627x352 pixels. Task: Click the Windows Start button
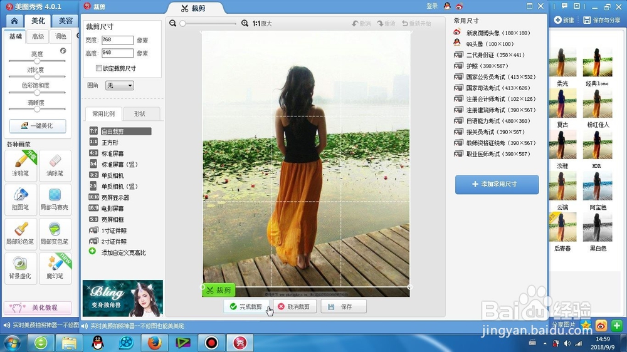coord(13,343)
